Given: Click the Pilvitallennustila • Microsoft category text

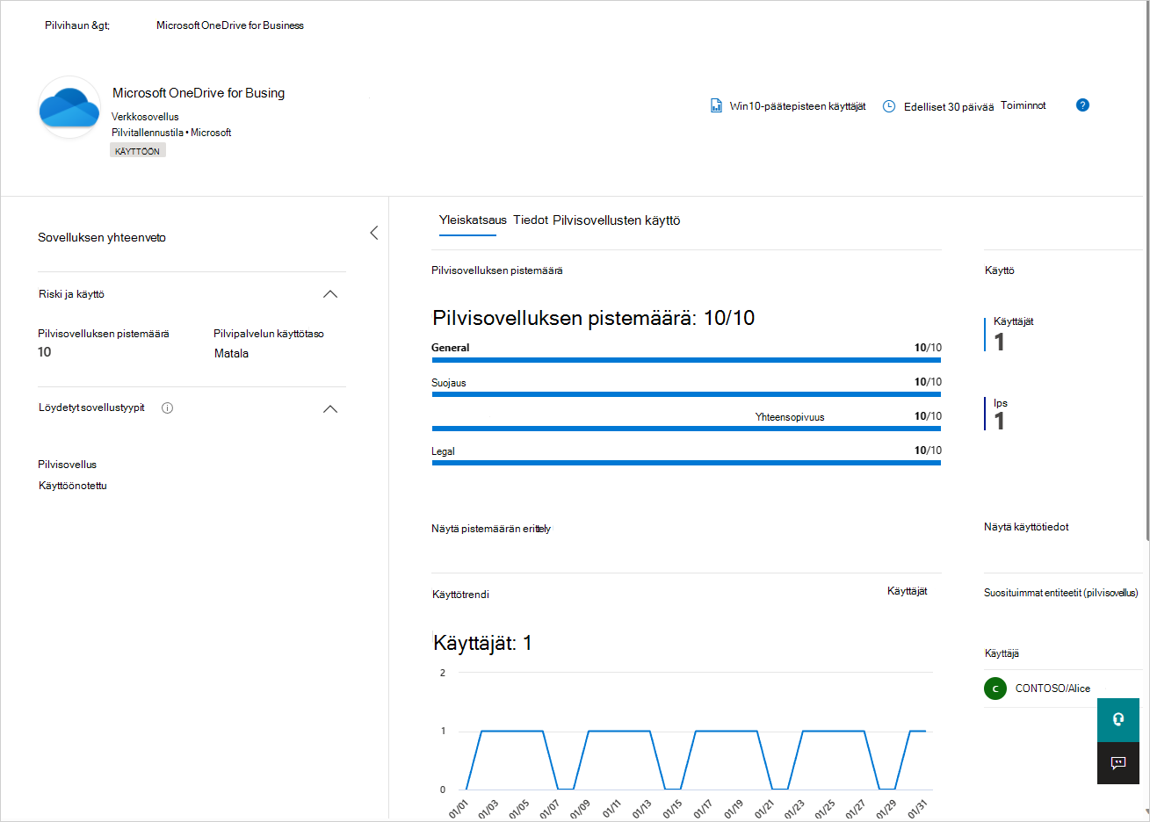Looking at the screenshot, I should click(x=171, y=133).
